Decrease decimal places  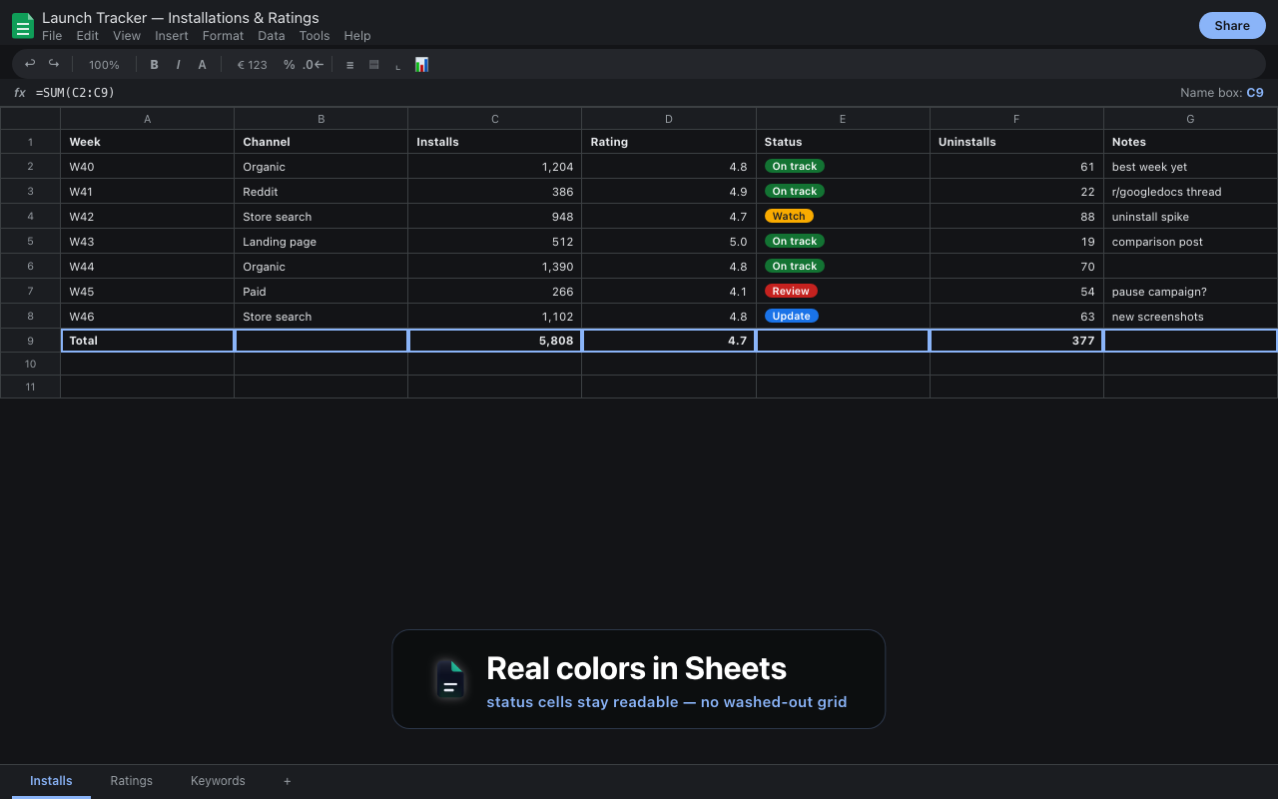pyautogui.click(x=313, y=65)
